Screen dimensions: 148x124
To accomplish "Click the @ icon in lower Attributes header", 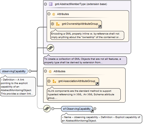I will [x=50, y=71].
